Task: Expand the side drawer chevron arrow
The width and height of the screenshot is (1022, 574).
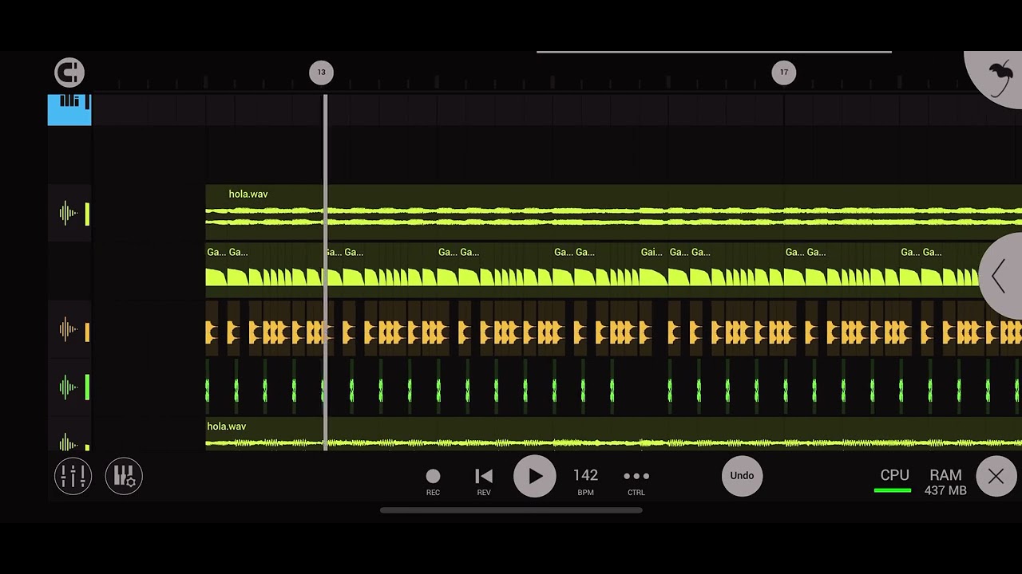Action: tap(999, 277)
